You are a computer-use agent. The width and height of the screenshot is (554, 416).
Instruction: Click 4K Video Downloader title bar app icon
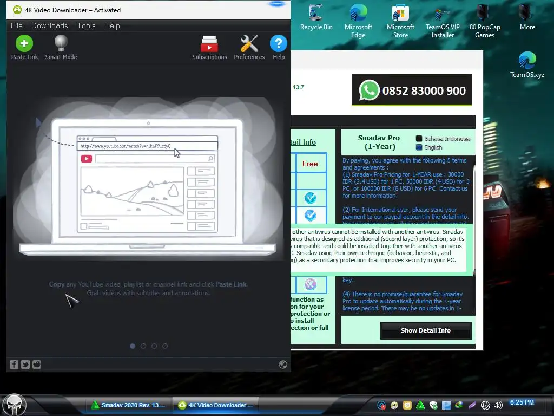click(17, 10)
